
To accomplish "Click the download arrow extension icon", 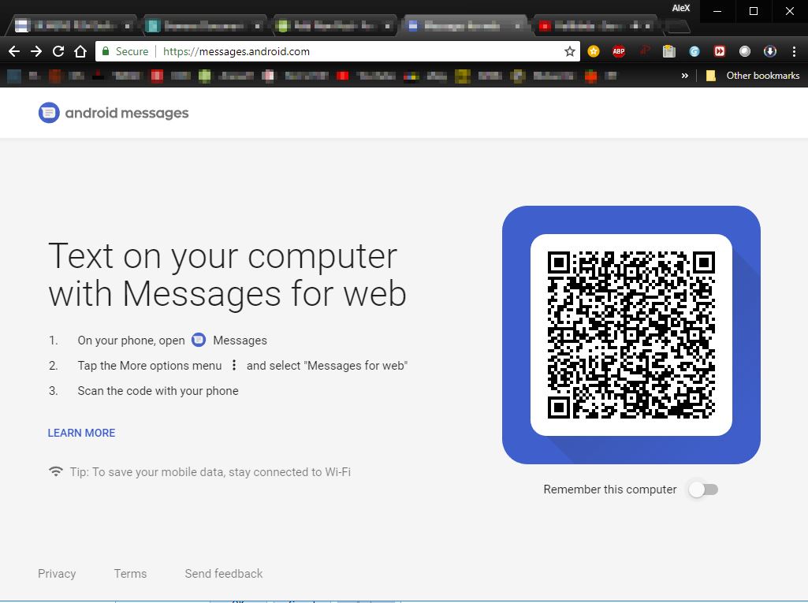I will point(770,51).
